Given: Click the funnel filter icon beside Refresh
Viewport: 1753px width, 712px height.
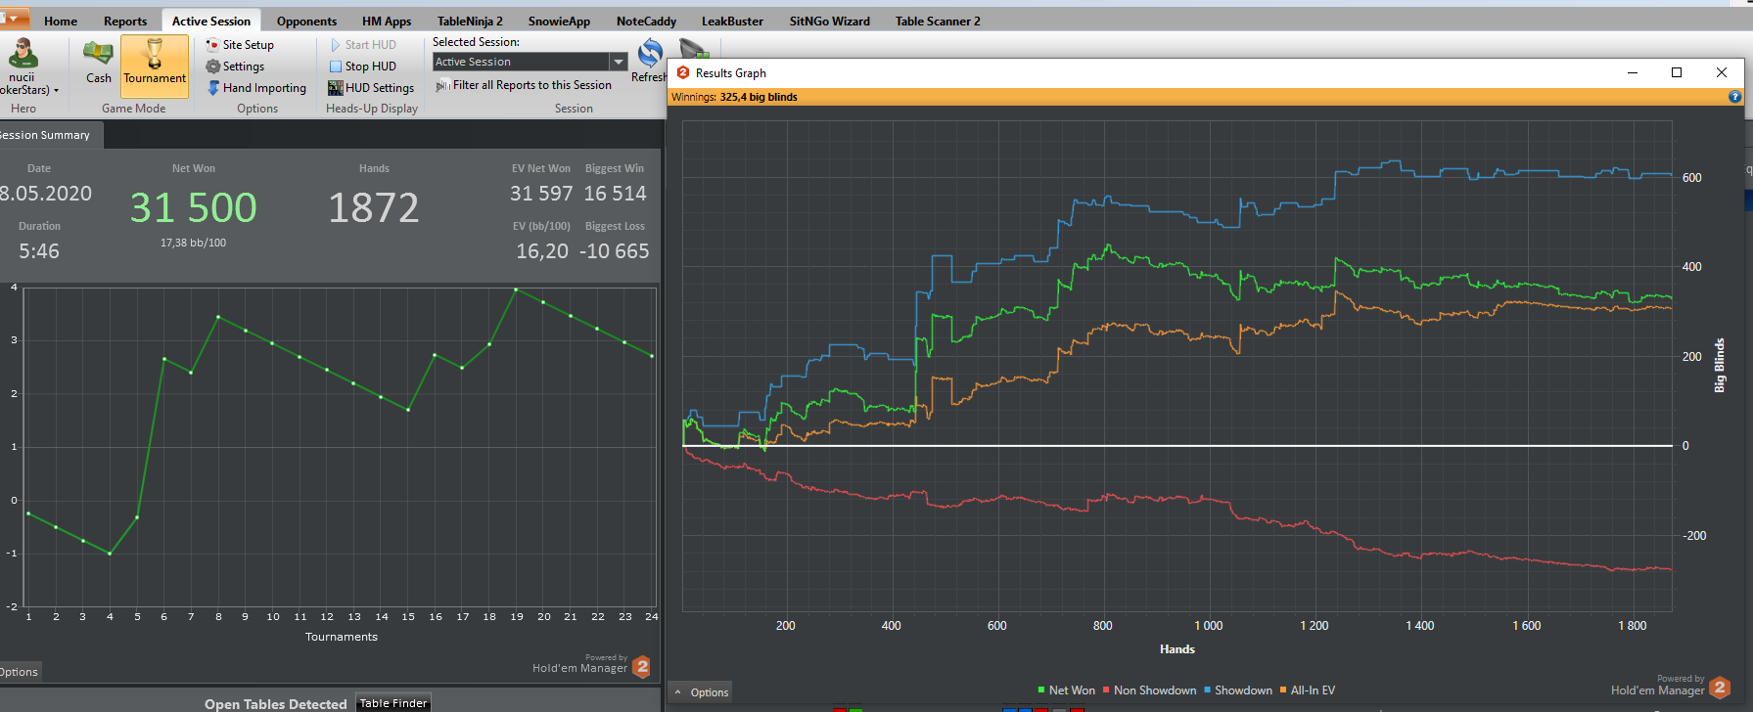Looking at the screenshot, I should point(694,49).
